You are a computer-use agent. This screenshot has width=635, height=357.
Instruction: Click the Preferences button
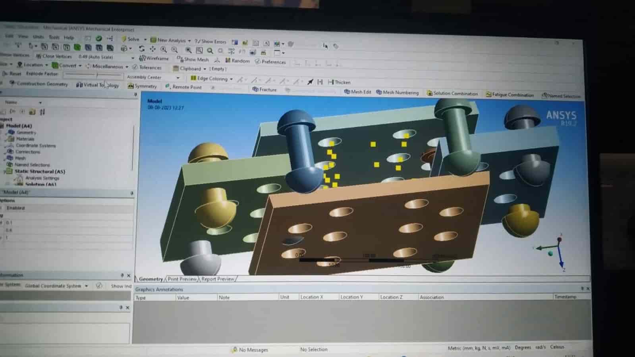[x=270, y=62]
